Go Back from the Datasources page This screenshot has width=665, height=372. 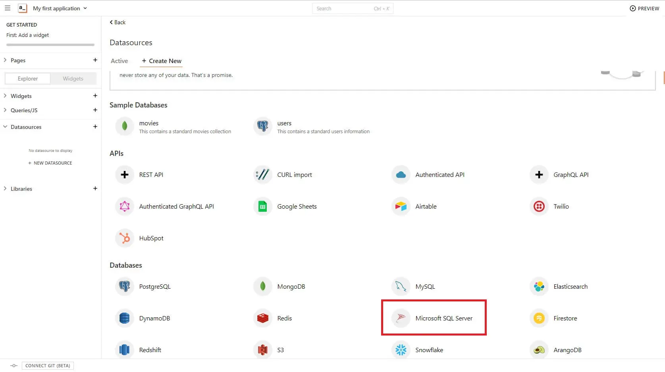[x=118, y=22]
